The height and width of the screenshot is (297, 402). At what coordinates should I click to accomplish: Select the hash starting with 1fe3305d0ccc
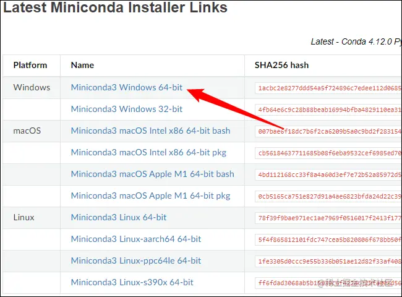click(328, 262)
